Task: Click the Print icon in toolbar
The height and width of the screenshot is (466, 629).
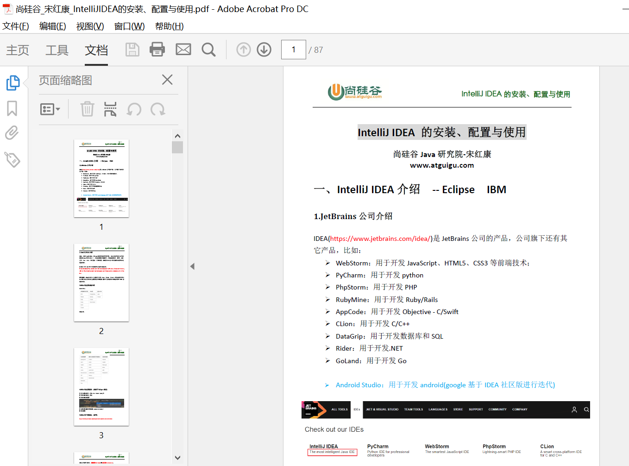Action: coord(157,50)
